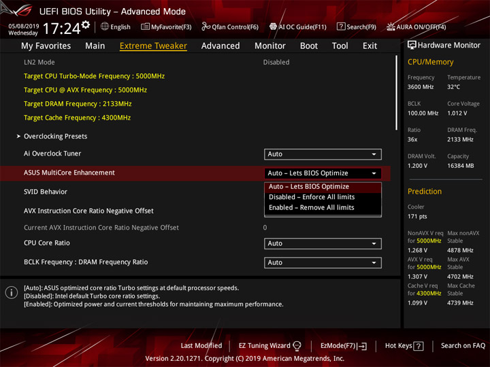Click Target CPU Turbo-Mode Frequency text
The image size is (490, 367).
94,76
